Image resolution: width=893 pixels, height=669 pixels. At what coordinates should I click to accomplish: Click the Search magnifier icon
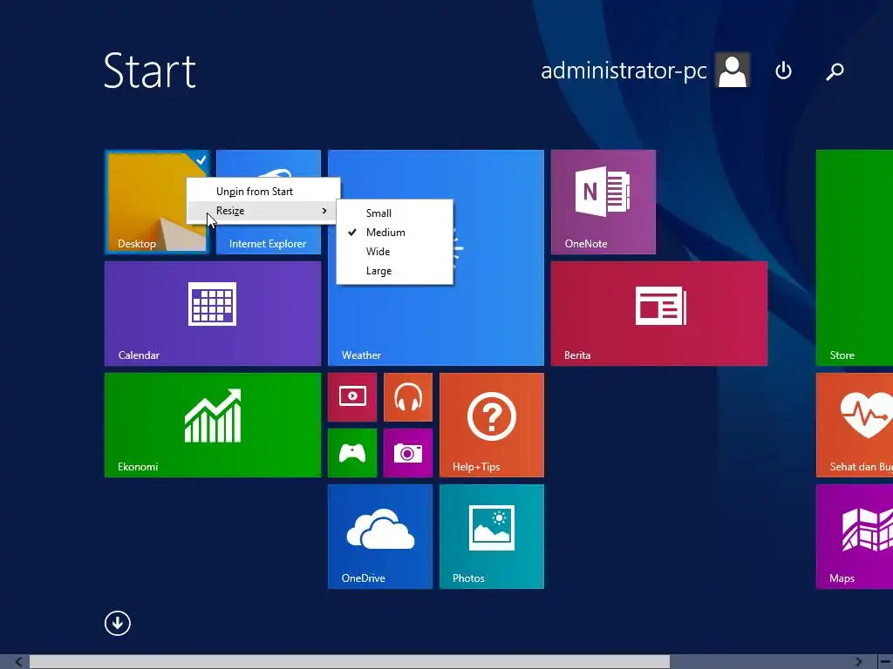point(835,71)
